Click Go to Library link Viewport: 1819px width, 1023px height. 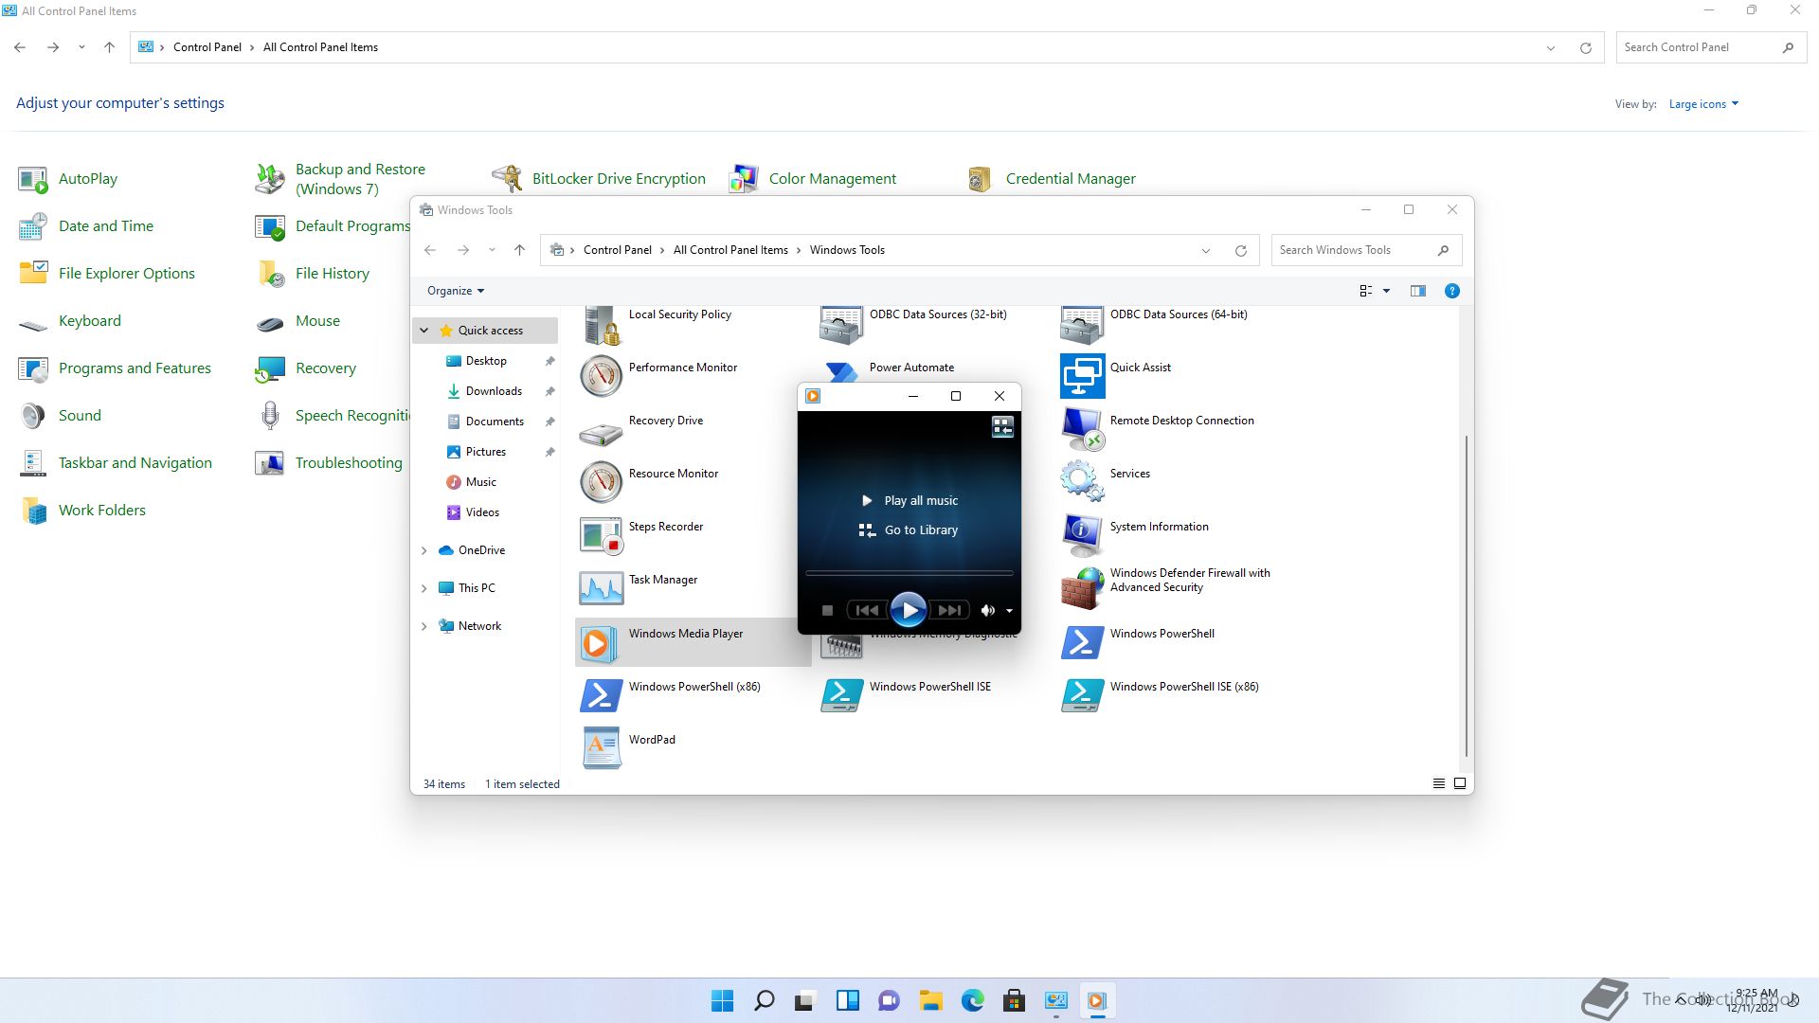(909, 530)
